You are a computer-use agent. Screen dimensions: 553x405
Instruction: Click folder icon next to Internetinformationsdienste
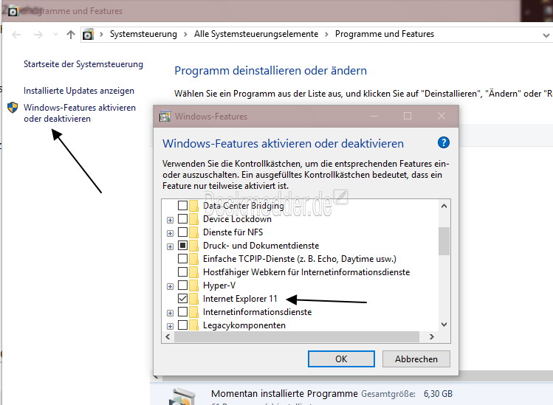tap(193, 312)
